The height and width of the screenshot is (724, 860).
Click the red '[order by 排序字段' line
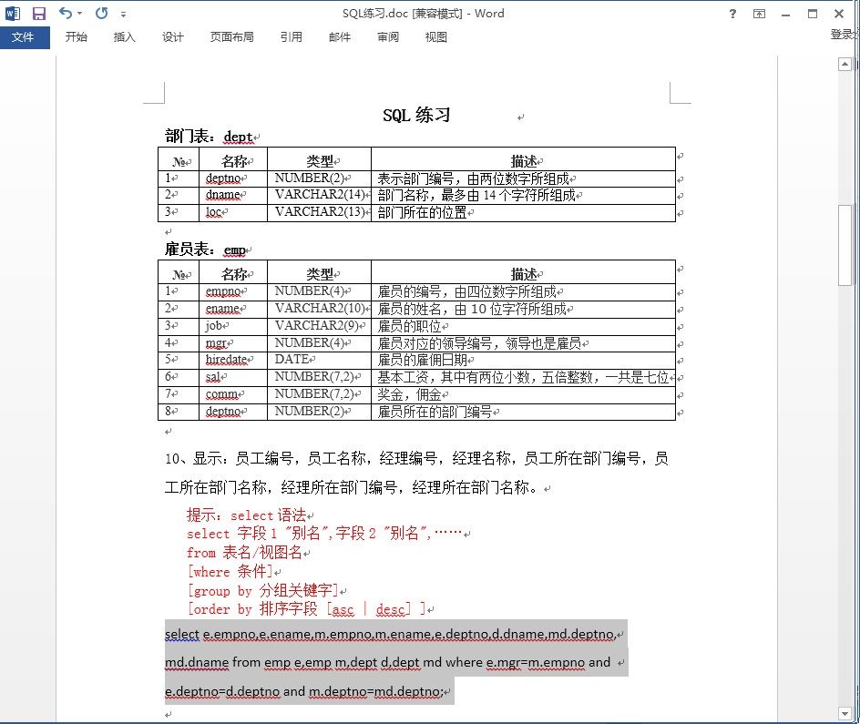point(307,609)
